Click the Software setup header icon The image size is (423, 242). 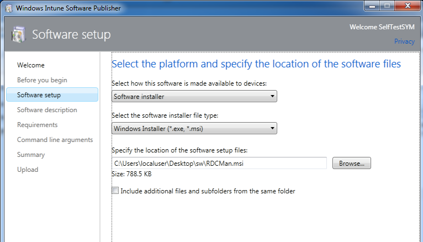pyautogui.click(x=17, y=35)
